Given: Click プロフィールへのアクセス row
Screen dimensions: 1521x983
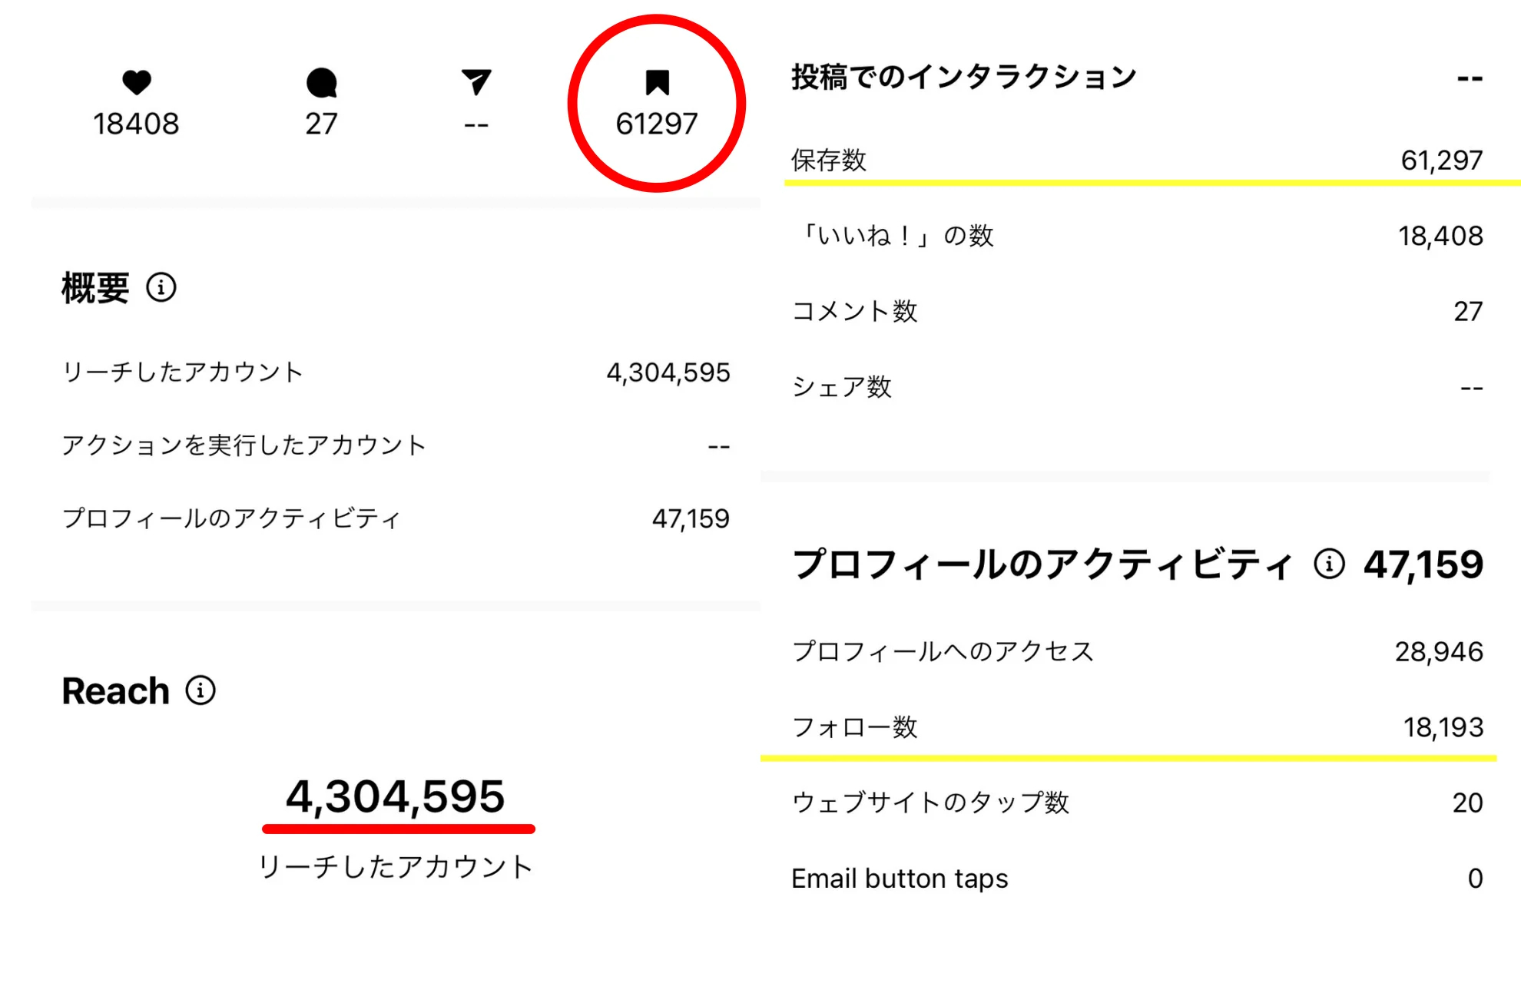Looking at the screenshot, I should 1137,652.
